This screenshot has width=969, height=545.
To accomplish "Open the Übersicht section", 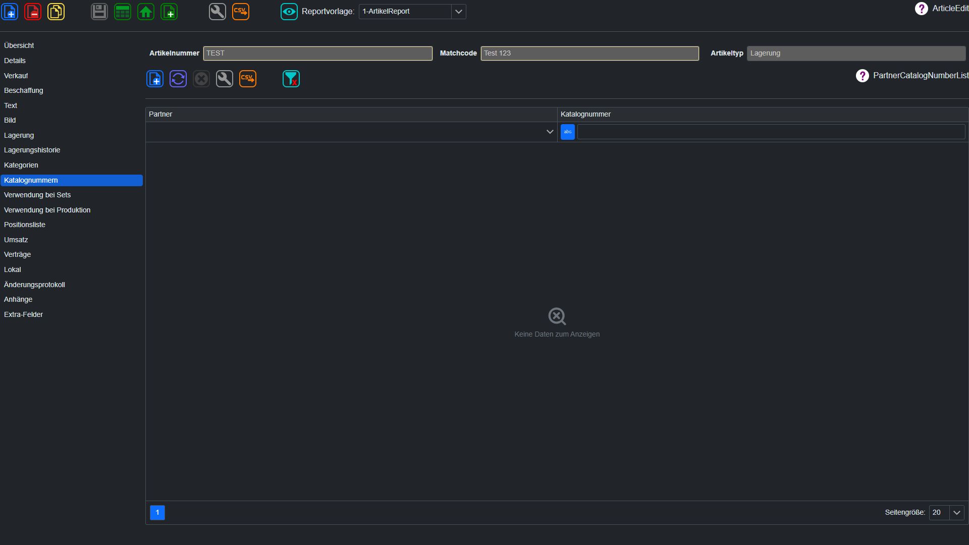I will point(72,45).
